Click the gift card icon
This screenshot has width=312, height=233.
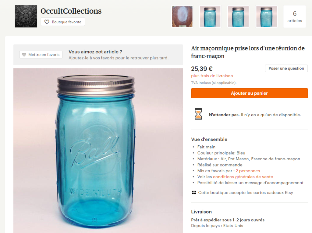click(x=194, y=192)
